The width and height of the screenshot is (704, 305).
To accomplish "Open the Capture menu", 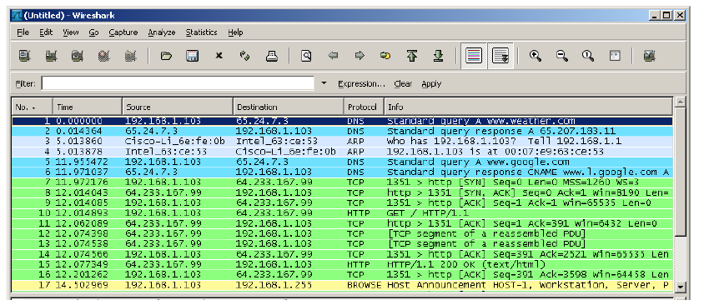I will click(123, 32).
